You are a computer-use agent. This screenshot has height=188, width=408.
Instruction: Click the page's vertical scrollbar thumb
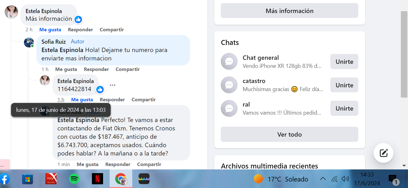pos(404,55)
